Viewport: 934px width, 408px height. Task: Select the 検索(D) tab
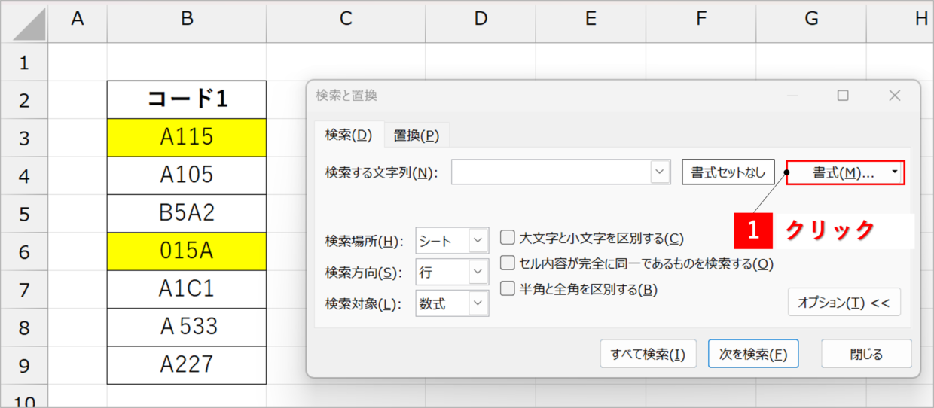coord(349,135)
